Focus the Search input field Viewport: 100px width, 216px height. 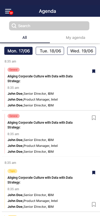pyautogui.click(x=49, y=26)
